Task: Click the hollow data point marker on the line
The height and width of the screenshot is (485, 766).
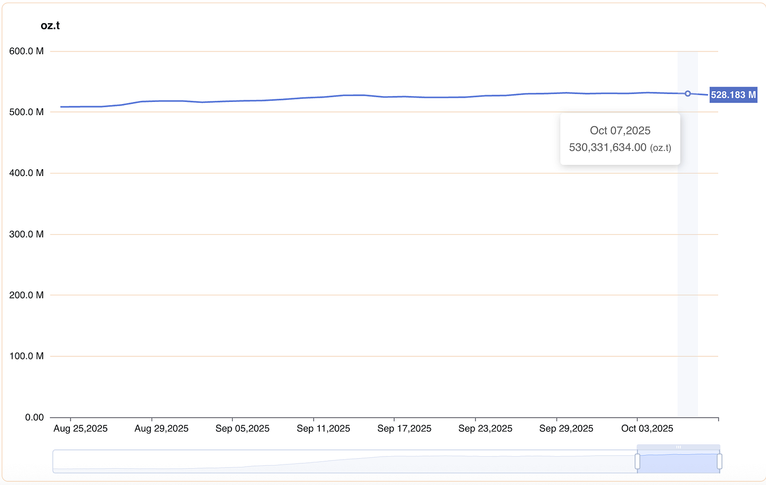Action: 688,94
